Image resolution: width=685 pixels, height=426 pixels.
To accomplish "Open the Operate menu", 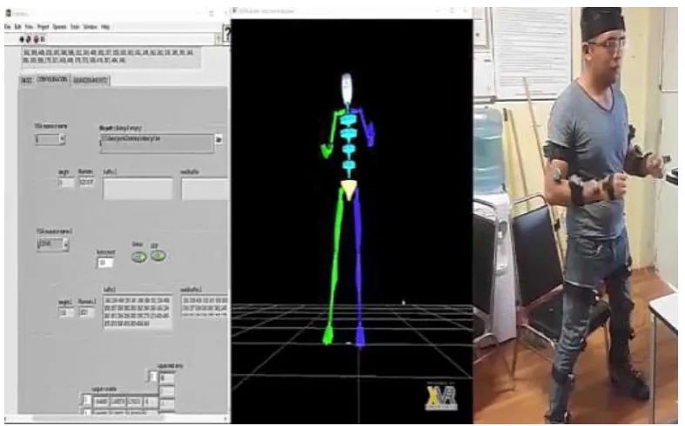I will 59,27.
